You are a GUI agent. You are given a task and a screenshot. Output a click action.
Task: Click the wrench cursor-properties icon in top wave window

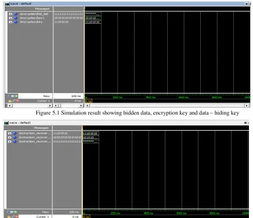click(x=14, y=101)
